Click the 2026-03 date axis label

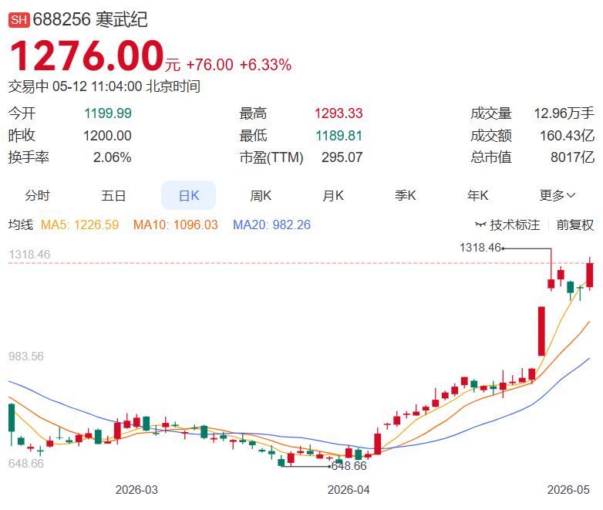coord(136,490)
